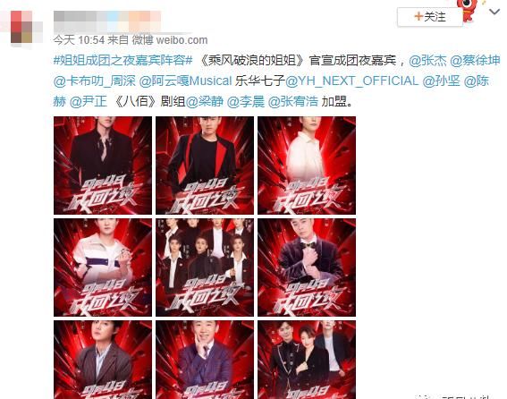Click the @李晨 mention
The height and width of the screenshot is (399, 507).
[x=246, y=101]
